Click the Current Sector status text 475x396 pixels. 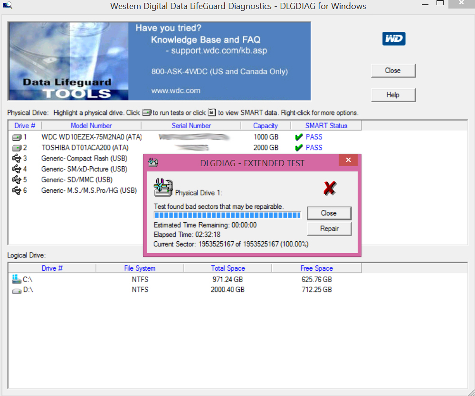pyautogui.click(x=231, y=245)
